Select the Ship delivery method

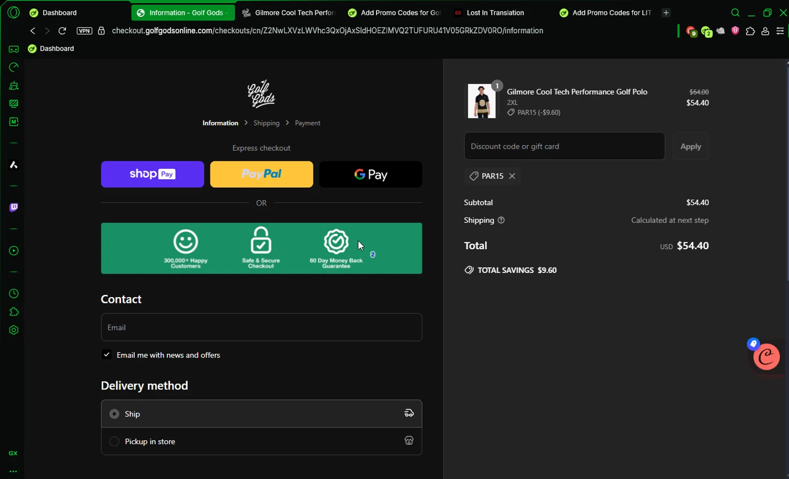[261, 414]
